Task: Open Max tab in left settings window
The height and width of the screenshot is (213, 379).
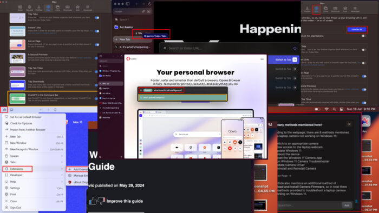Action: pyautogui.click(x=48, y=8)
